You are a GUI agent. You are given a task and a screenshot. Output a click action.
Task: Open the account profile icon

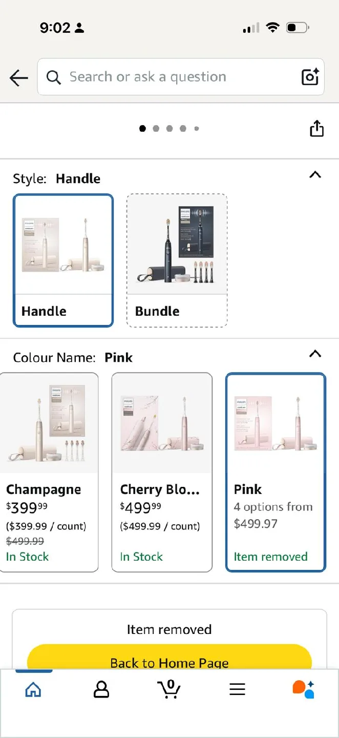click(x=101, y=689)
